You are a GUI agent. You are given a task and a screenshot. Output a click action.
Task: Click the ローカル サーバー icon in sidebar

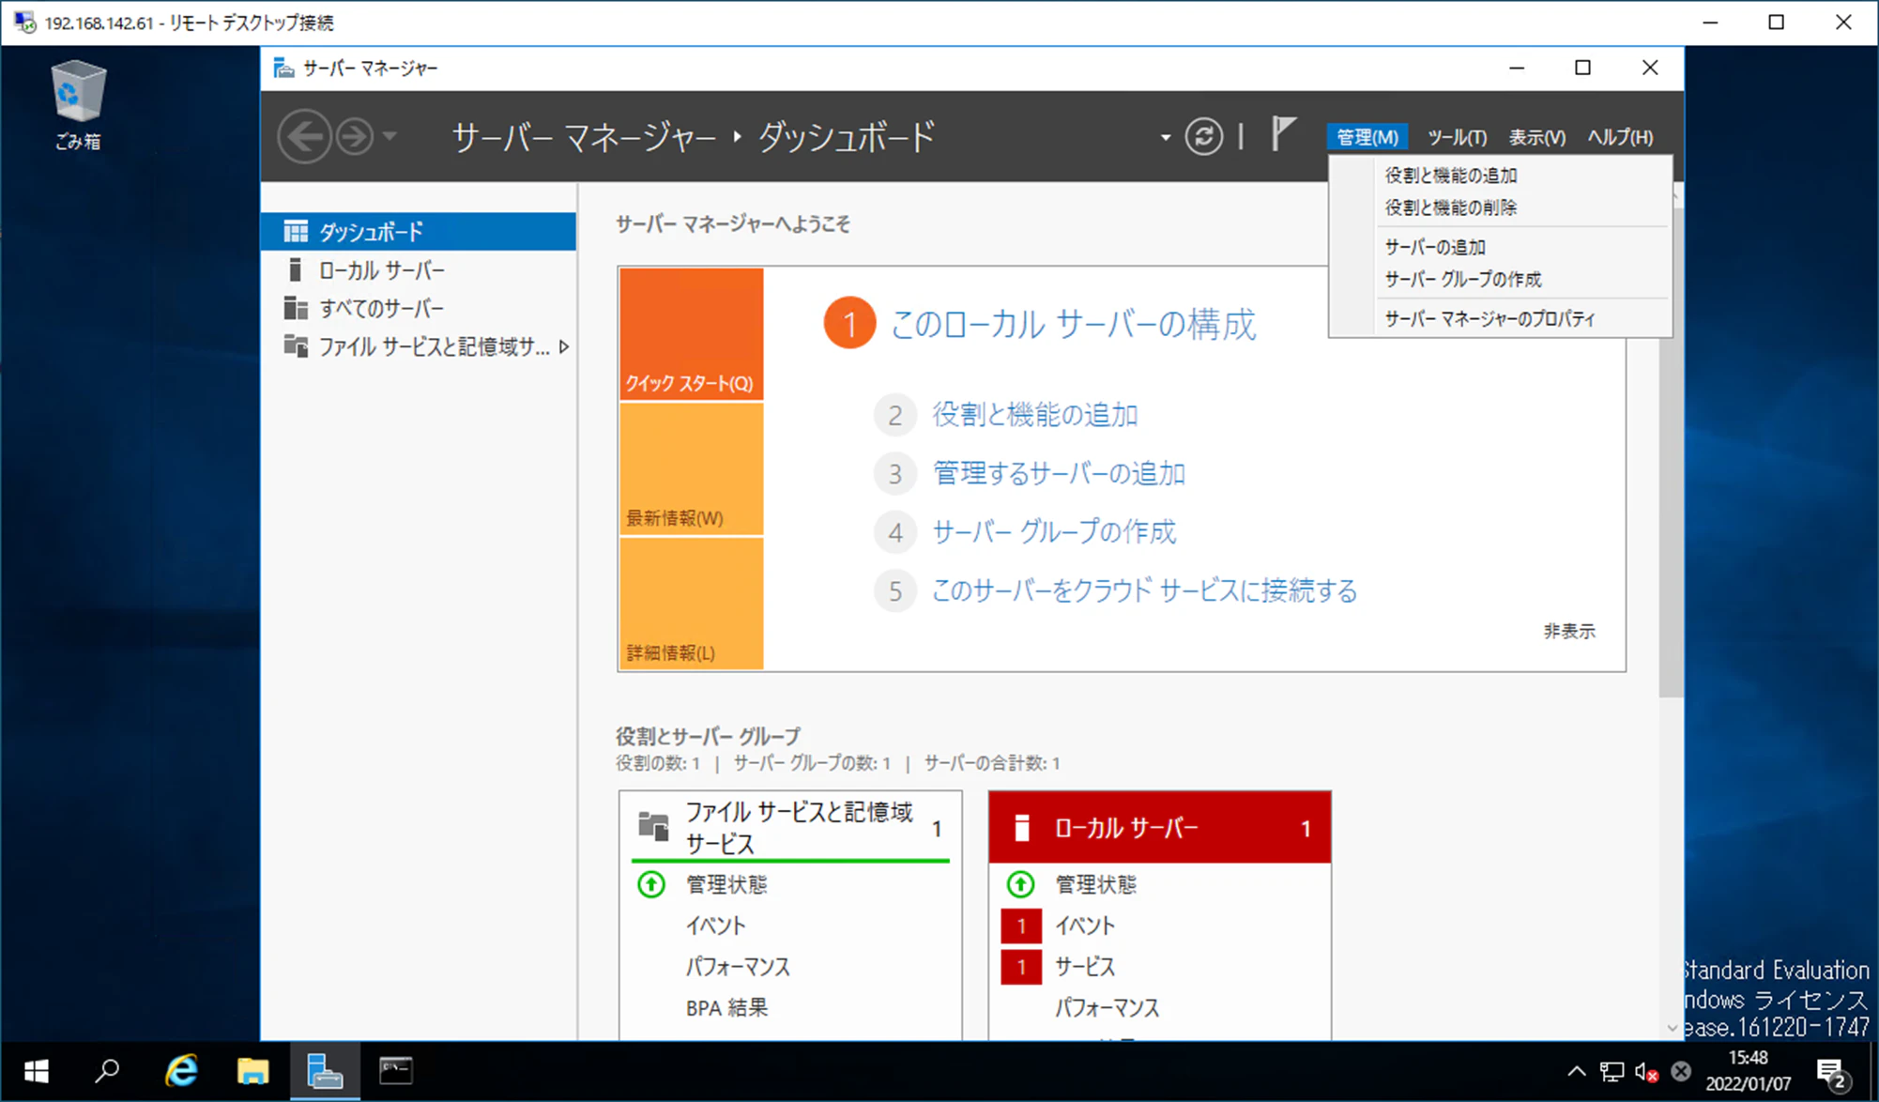click(x=296, y=270)
